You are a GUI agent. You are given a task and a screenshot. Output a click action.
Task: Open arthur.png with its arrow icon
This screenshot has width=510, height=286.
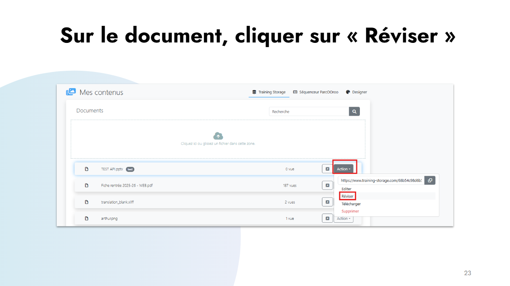327,218
